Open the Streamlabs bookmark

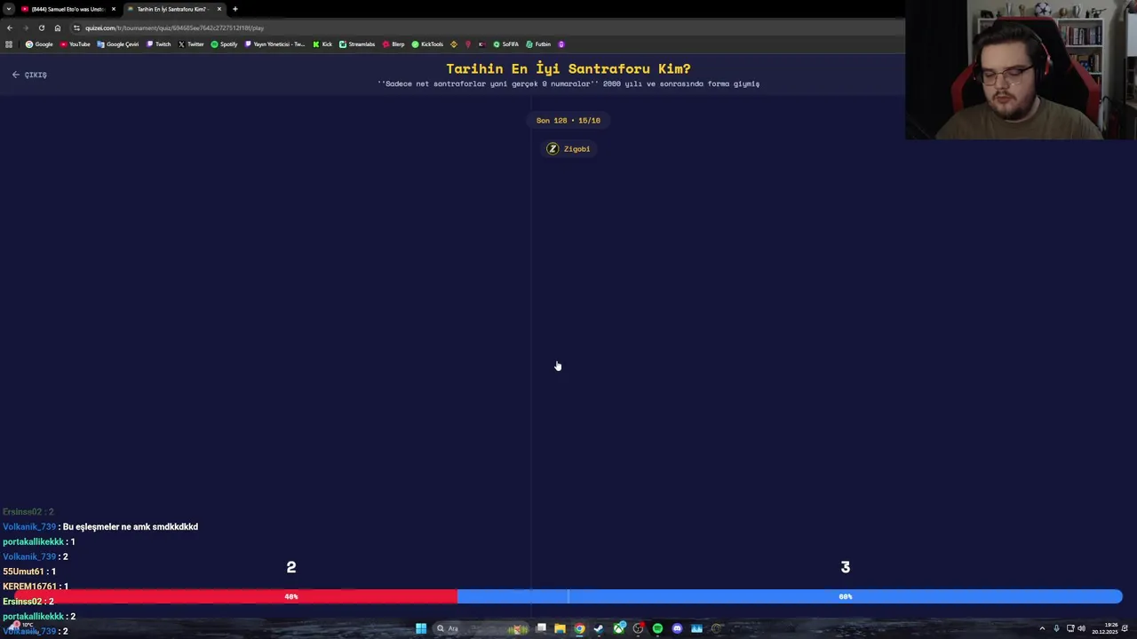357,44
